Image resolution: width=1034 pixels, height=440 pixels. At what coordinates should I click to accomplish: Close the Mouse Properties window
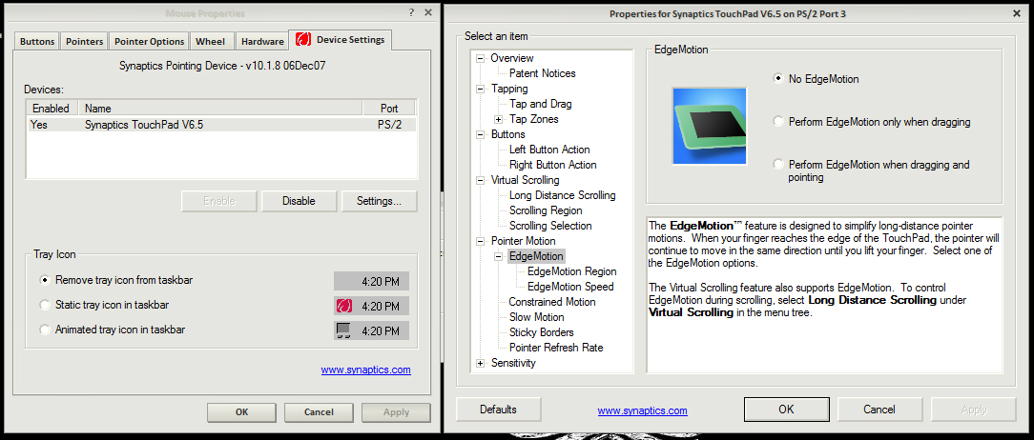[x=428, y=12]
